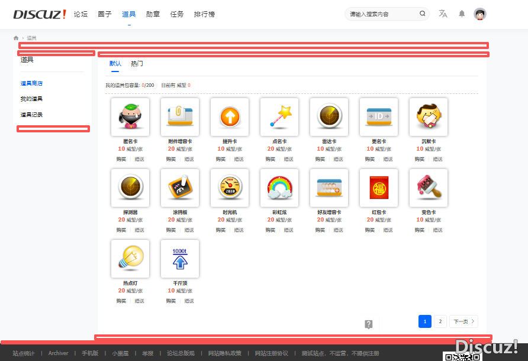Click the 雷达卡 radar prop icon
The image size is (528, 361).
[329, 116]
